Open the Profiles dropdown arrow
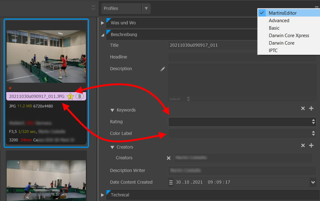320x201 pixels. [x=146, y=8]
